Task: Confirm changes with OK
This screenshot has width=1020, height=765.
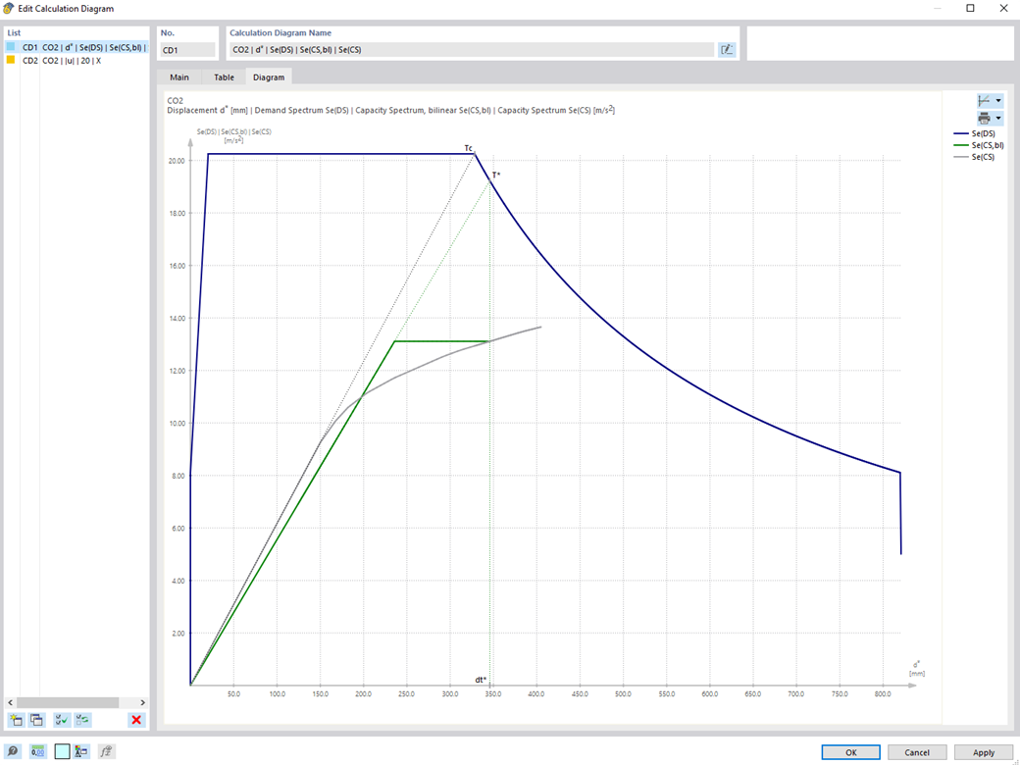Action: (x=849, y=751)
